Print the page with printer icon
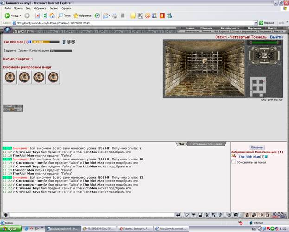The width and height of the screenshot is (289, 232). [x=115, y=16]
